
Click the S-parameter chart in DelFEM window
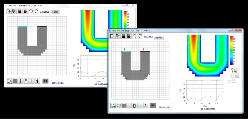click(x=206, y=91)
